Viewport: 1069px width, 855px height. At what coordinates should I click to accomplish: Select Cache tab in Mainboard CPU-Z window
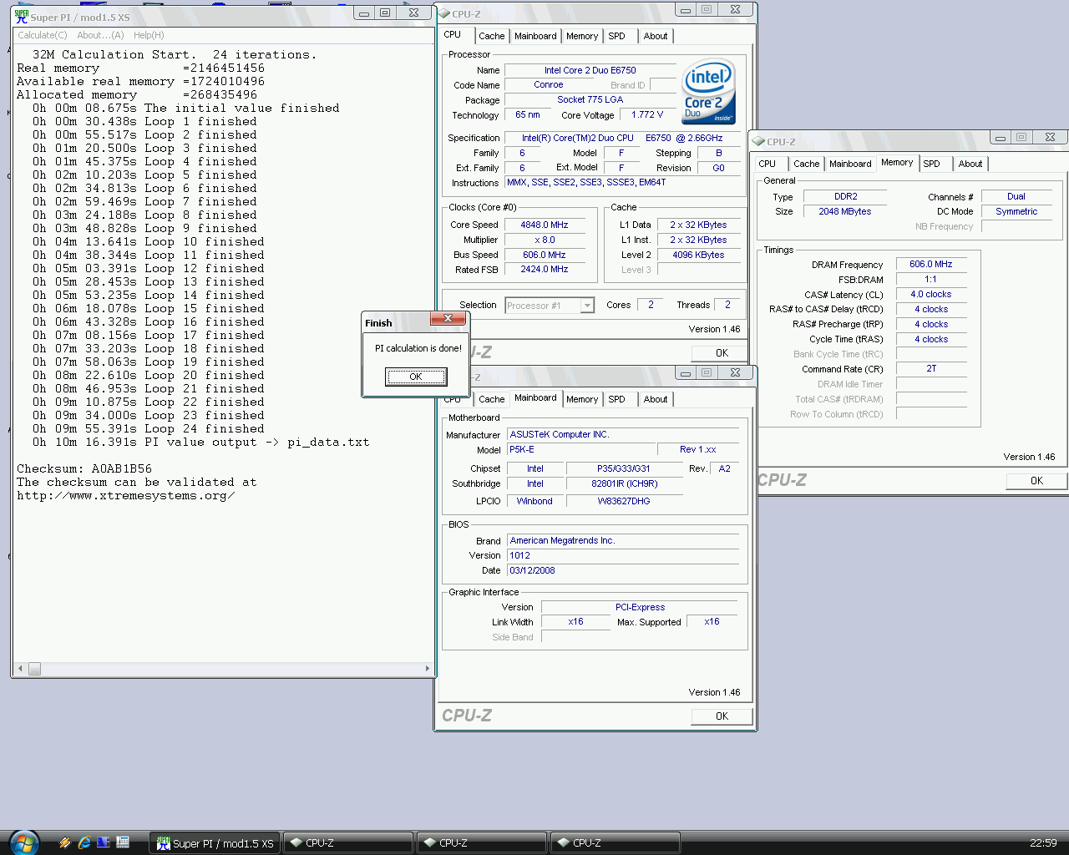coord(491,399)
